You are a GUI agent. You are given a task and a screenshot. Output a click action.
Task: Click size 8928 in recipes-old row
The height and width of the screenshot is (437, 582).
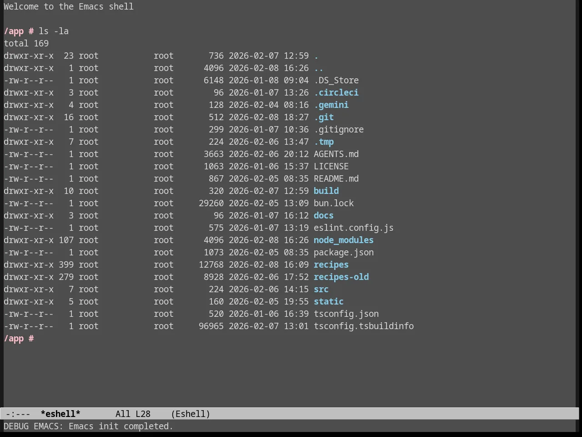click(214, 277)
